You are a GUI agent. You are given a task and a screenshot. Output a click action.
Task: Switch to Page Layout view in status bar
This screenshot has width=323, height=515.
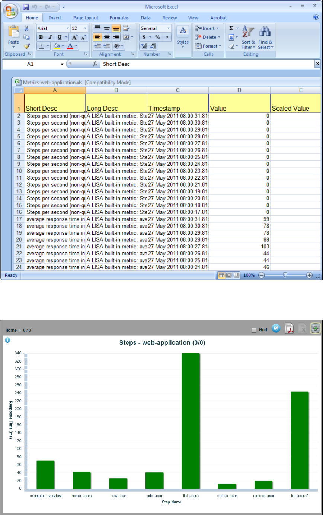229,275
